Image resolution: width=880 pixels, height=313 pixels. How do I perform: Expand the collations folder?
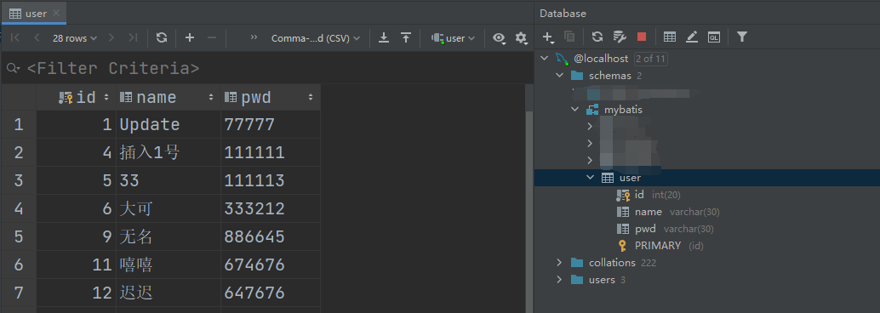tap(559, 263)
